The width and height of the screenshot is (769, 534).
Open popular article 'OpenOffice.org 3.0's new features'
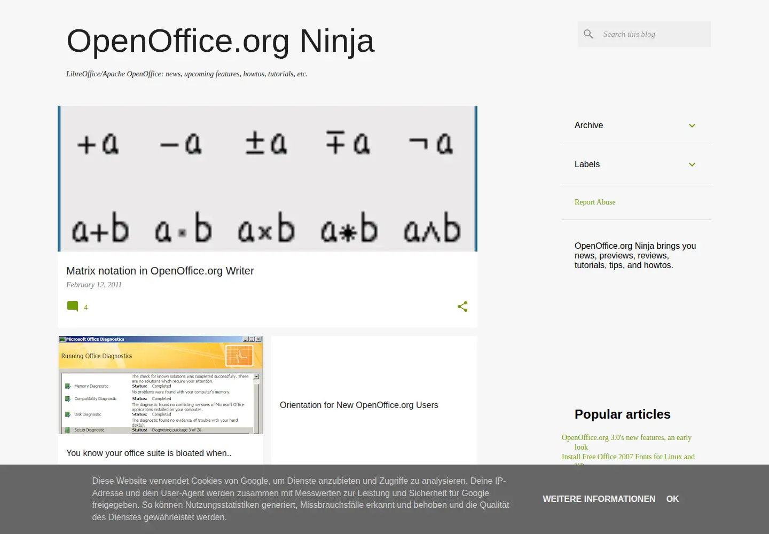626,442
